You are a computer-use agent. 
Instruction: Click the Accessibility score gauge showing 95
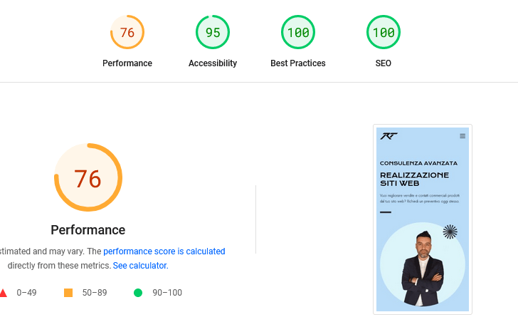[x=213, y=33]
